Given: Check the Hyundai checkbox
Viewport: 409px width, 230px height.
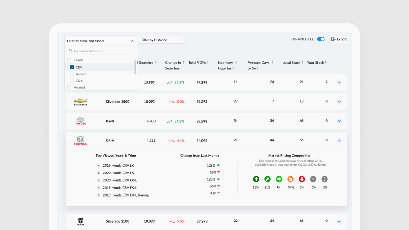Looking at the screenshot, I should coord(69,88).
